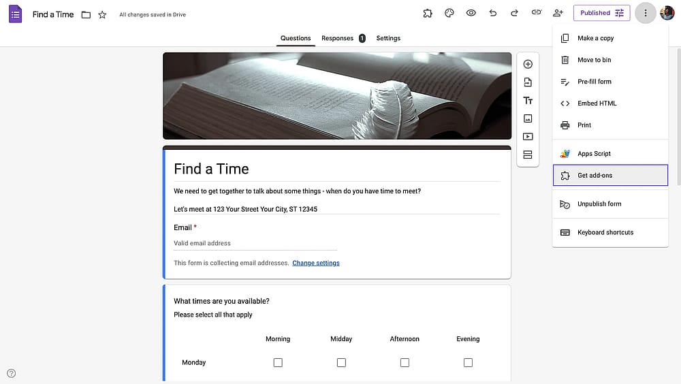Click All changes saved in Drive status
This screenshot has height=384, width=681.
[153, 15]
